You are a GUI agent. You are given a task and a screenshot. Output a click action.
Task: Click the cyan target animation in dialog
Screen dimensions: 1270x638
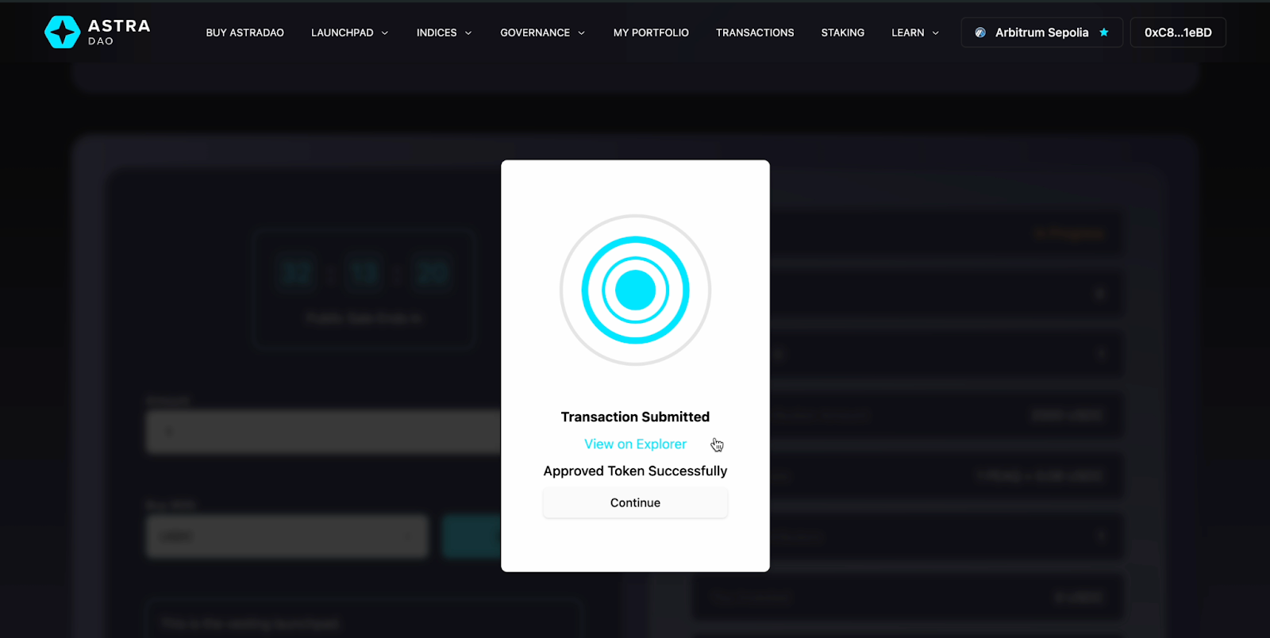pyautogui.click(x=635, y=290)
